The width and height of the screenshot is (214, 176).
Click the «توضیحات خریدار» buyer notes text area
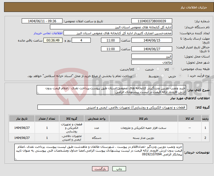point(99,152)
